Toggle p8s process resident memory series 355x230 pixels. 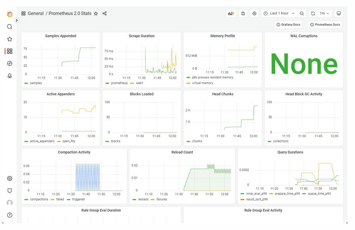[x=213, y=77]
